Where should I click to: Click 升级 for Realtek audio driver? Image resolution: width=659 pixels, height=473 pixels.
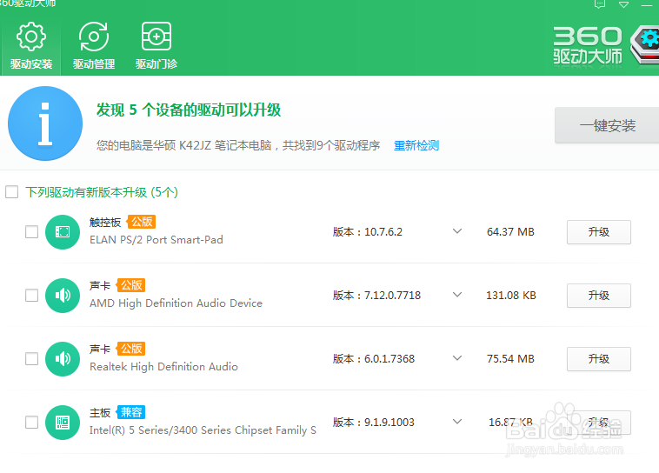click(x=598, y=359)
